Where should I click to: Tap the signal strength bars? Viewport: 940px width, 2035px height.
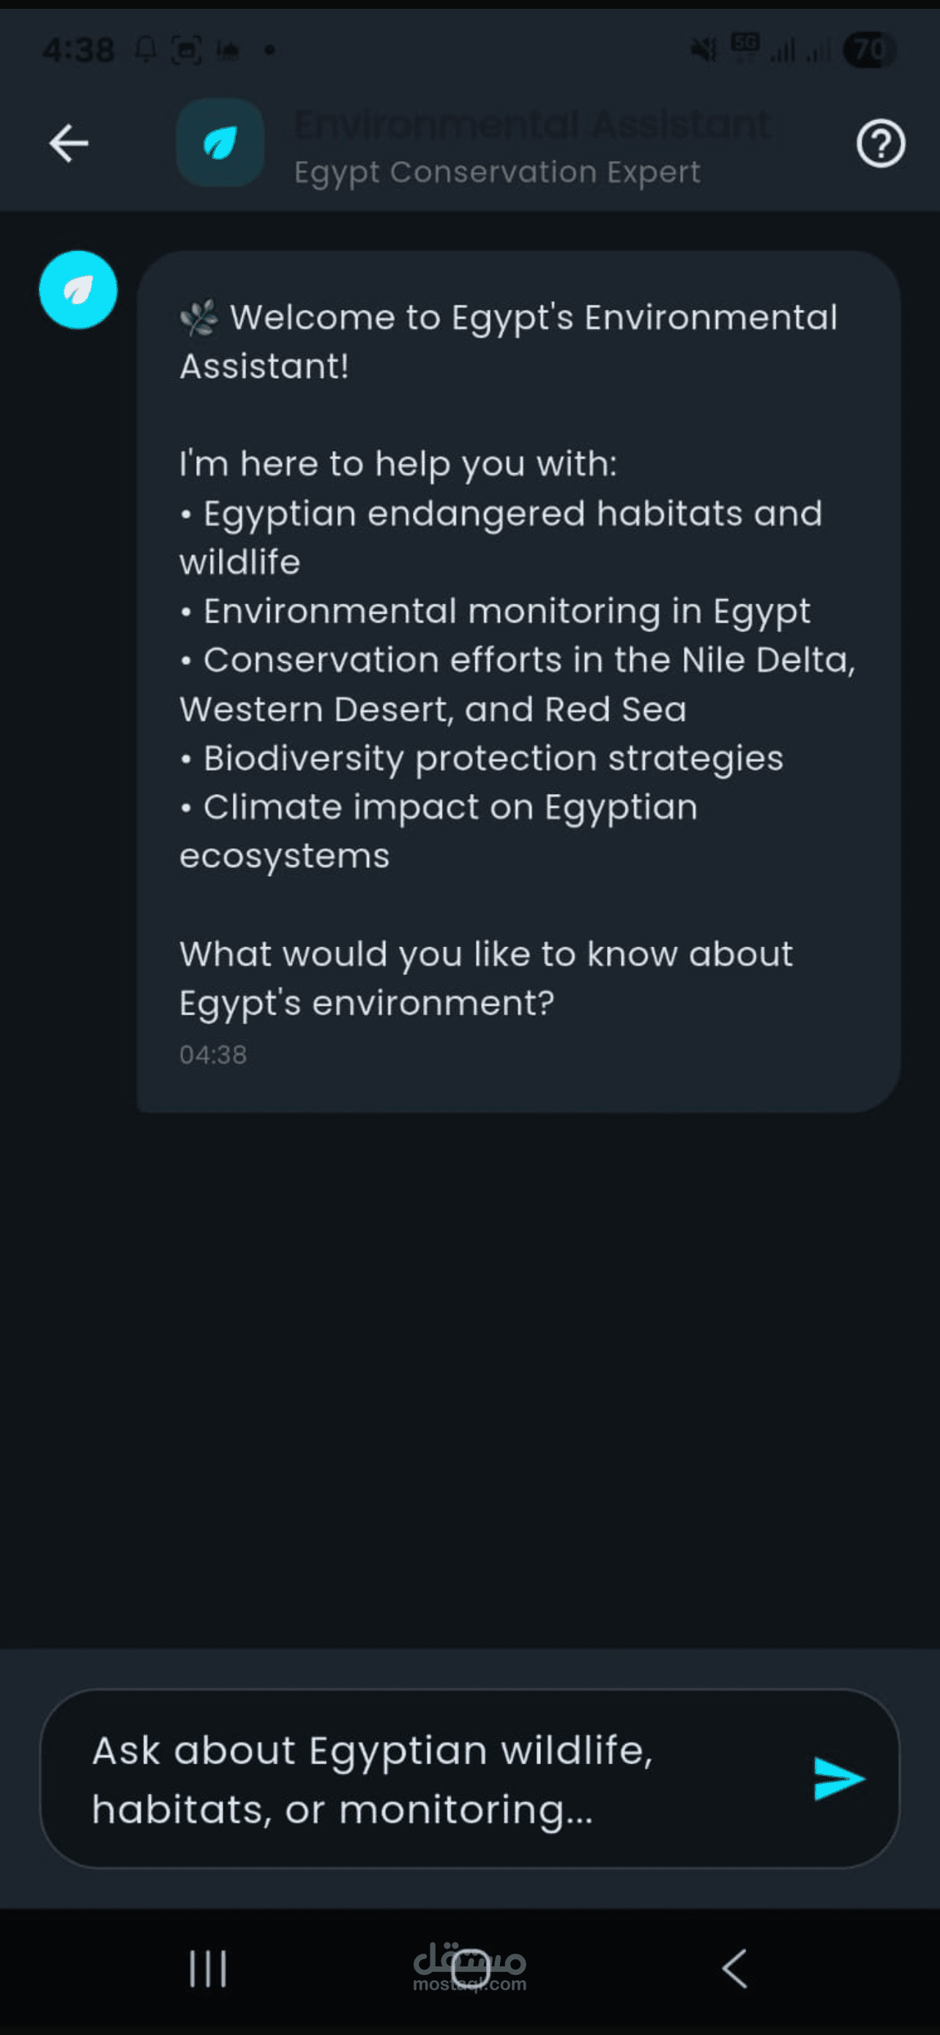pos(786,49)
